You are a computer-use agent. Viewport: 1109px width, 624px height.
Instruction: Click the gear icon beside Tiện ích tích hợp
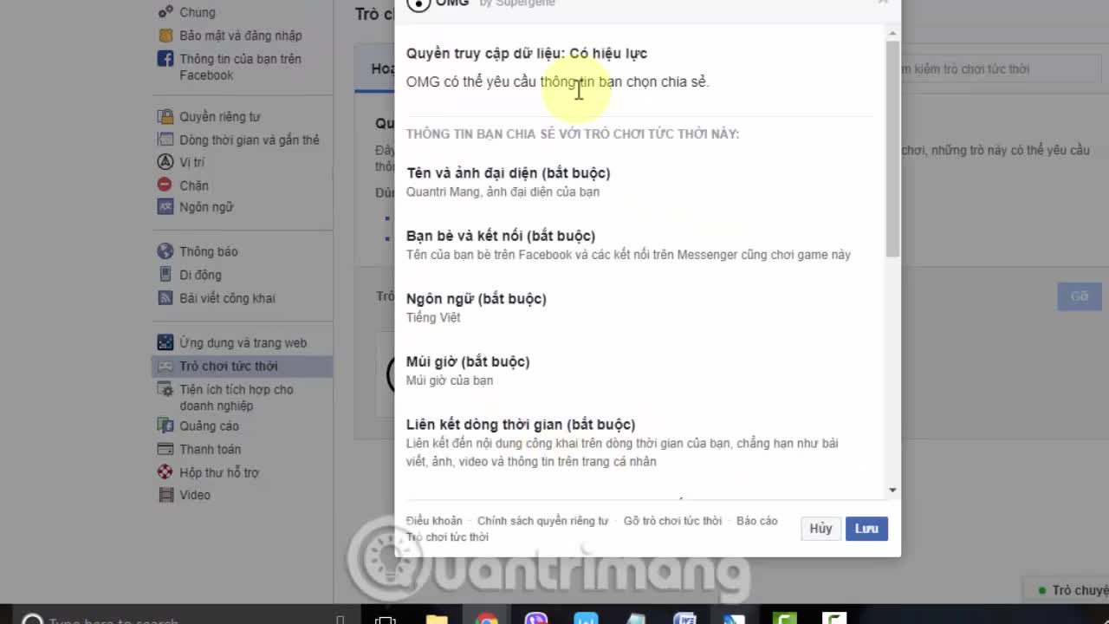pyautogui.click(x=165, y=390)
